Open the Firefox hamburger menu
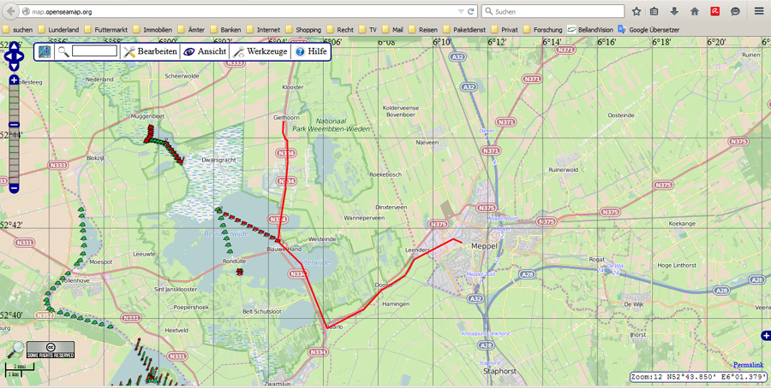The width and height of the screenshot is (771, 388). coord(758,12)
